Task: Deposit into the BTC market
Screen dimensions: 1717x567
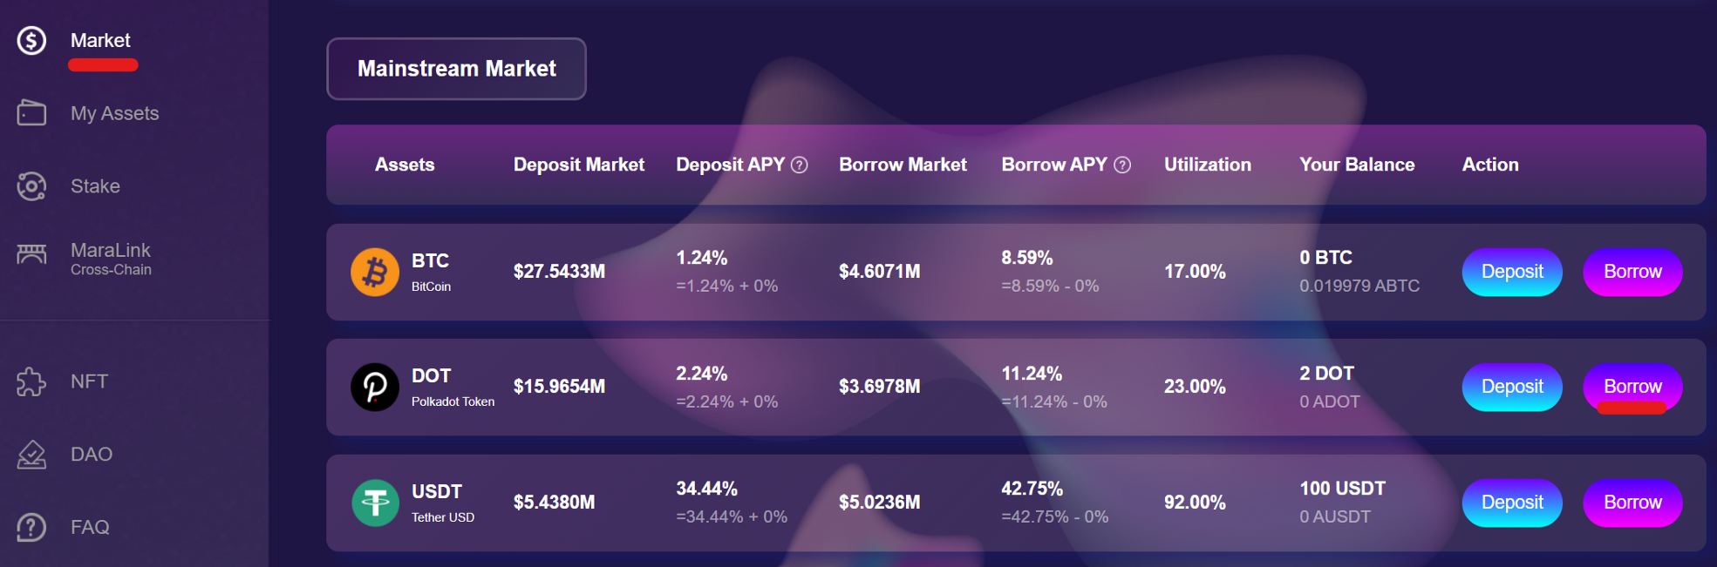Action: pos(1512,272)
